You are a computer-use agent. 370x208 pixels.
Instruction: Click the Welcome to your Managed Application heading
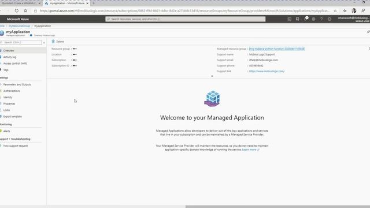tap(212, 118)
